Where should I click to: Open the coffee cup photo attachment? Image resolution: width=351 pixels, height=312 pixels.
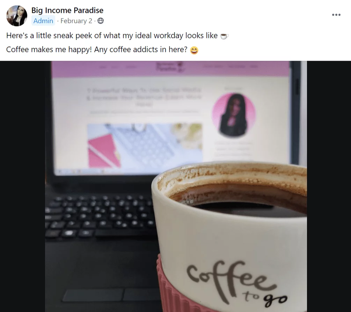coord(176,186)
